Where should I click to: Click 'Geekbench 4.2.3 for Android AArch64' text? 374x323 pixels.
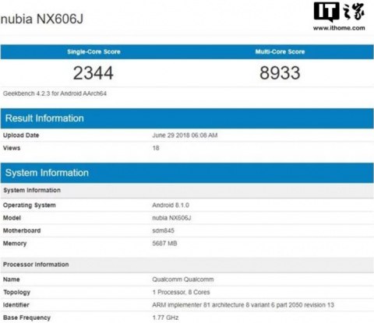click(x=55, y=93)
